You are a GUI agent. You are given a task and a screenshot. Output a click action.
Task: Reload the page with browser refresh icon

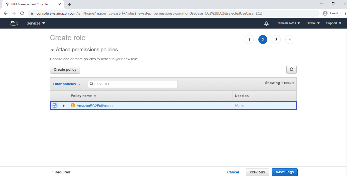tap(22, 13)
